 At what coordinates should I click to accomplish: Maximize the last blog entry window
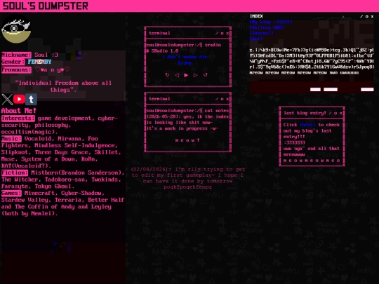[x=335, y=113]
